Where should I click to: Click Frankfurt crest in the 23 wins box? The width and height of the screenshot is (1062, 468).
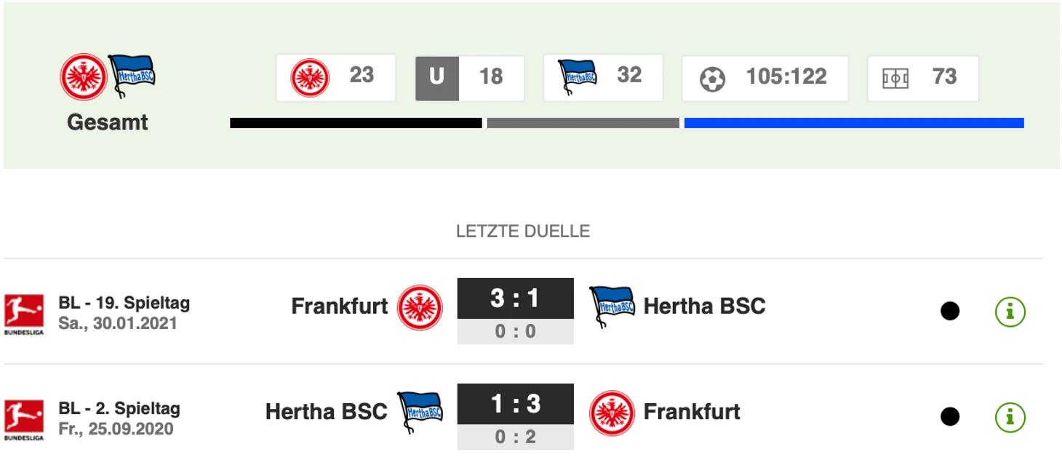pos(310,77)
